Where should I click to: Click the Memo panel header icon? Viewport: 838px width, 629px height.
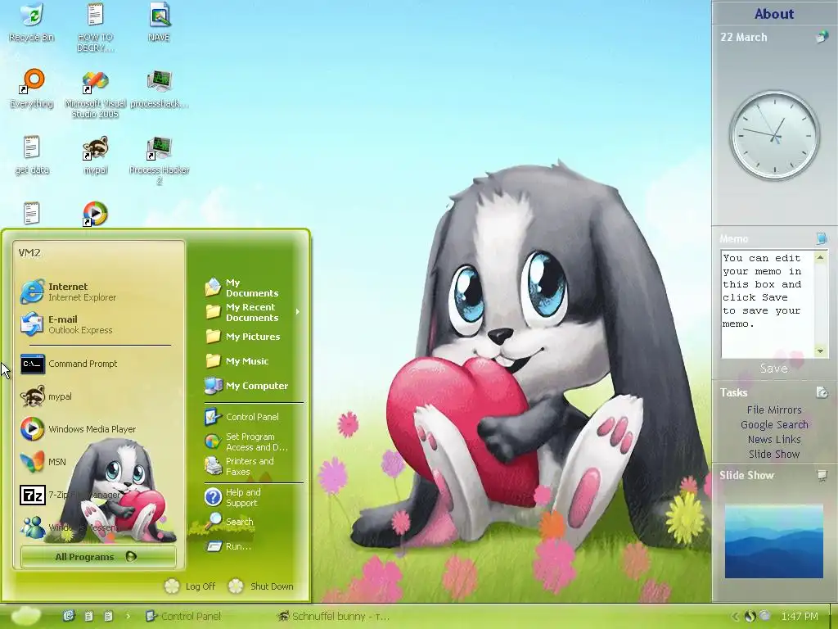click(822, 238)
